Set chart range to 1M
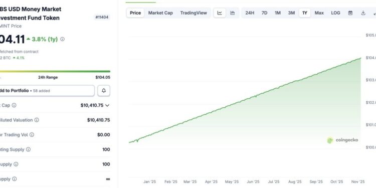Image resolution: width=376 pixels, height=188 pixels. [278, 13]
